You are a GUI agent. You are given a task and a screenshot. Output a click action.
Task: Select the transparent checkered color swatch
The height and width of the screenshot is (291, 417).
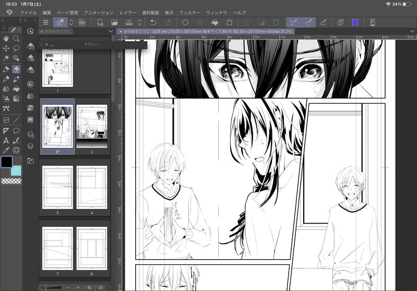[x=11, y=181]
